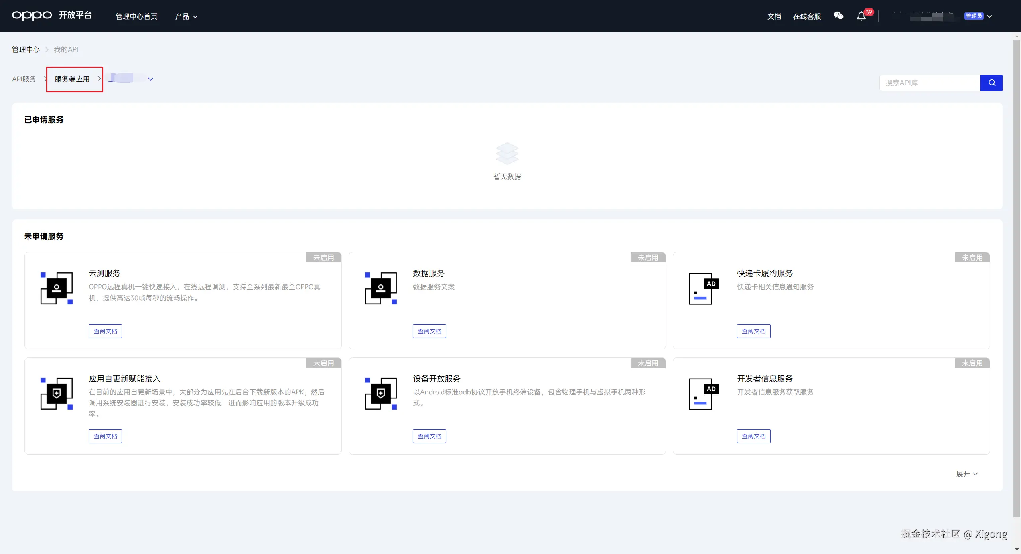Image resolution: width=1021 pixels, height=554 pixels.
Task: Expand the application selector dropdown chevron
Action: pos(150,79)
